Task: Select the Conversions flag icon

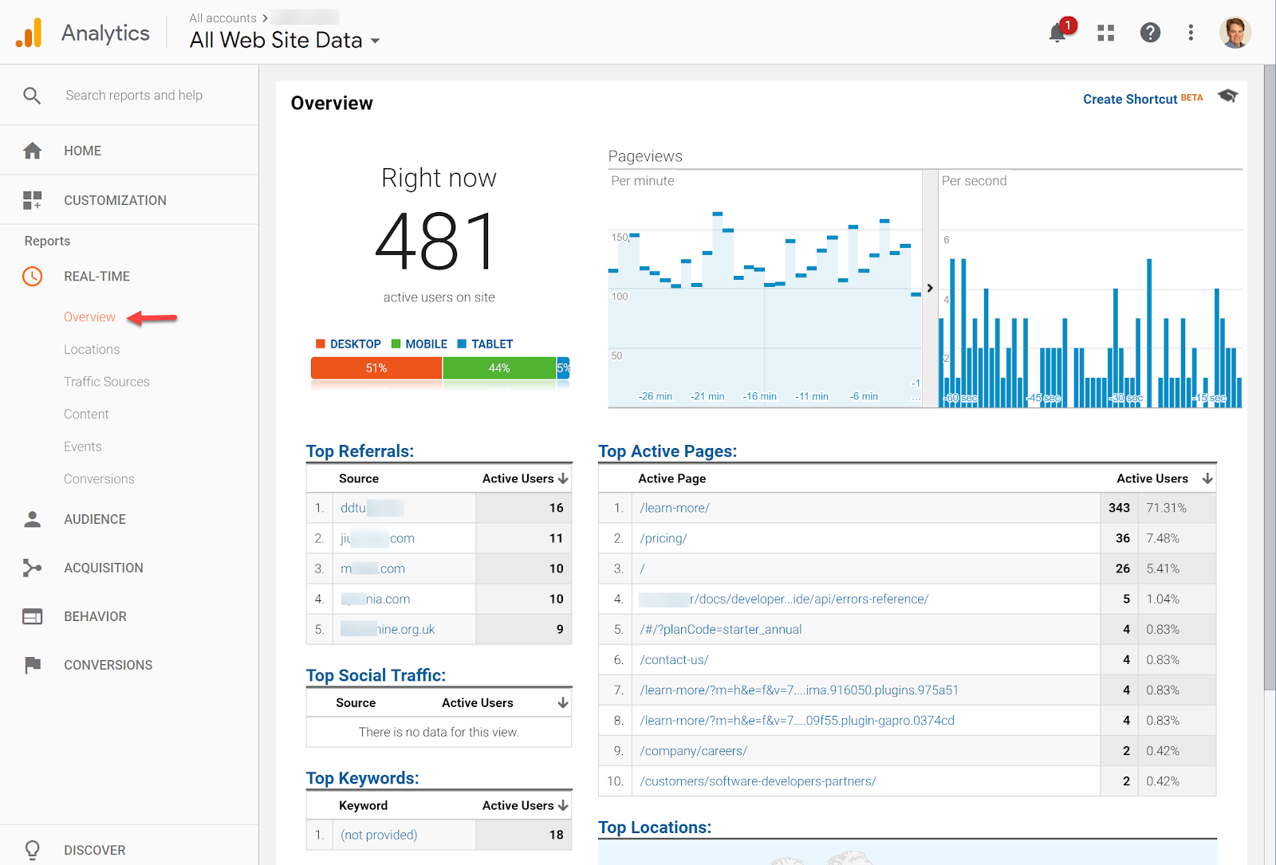Action: tap(32, 664)
